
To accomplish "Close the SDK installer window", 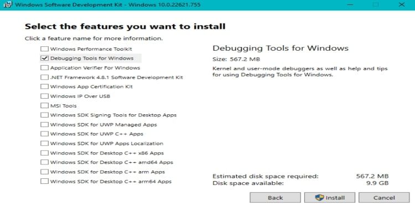I will click(x=402, y=5).
